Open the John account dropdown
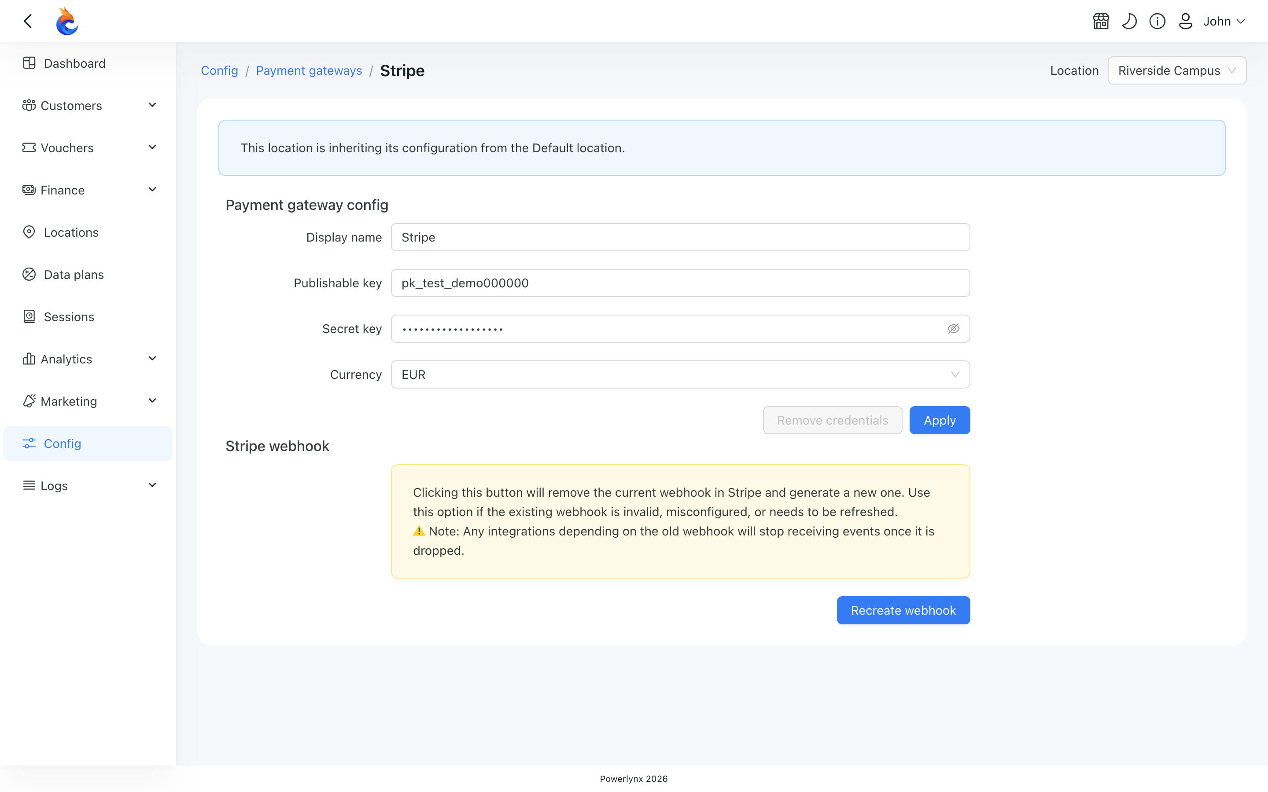The height and width of the screenshot is (792, 1268). click(1224, 22)
